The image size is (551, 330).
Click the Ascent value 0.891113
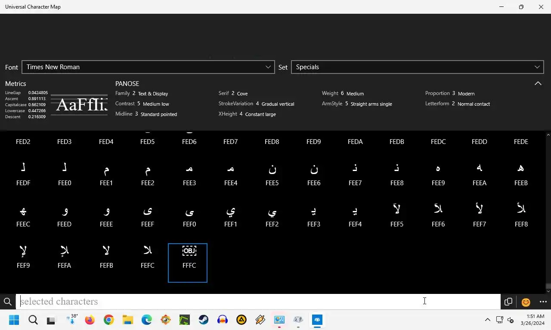(37, 99)
